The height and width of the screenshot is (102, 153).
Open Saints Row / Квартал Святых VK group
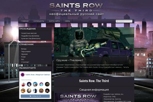click(x=38, y=75)
